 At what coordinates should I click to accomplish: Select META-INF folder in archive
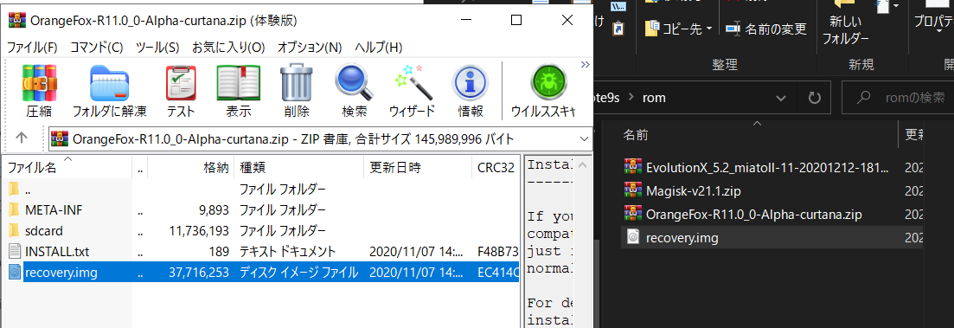click(261, 210)
